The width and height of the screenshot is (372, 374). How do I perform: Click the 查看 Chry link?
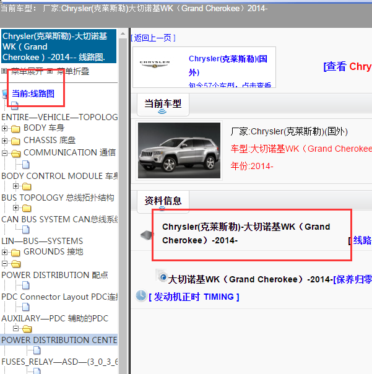tap(347, 66)
